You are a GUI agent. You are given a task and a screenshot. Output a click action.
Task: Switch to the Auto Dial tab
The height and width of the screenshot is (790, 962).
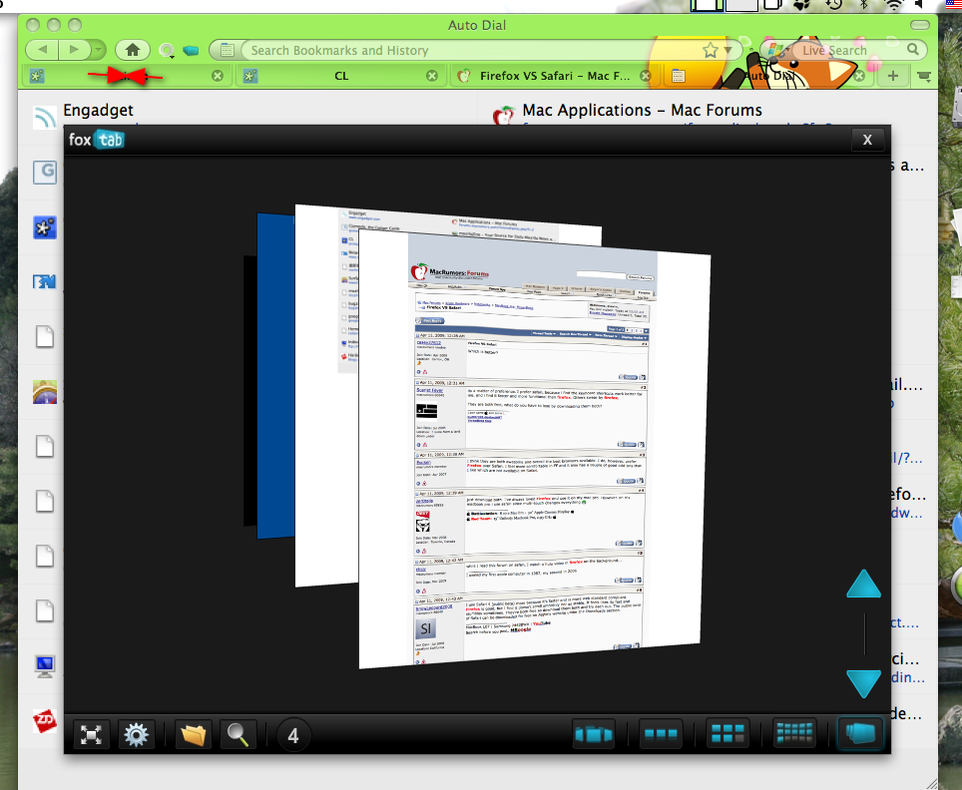coord(768,76)
